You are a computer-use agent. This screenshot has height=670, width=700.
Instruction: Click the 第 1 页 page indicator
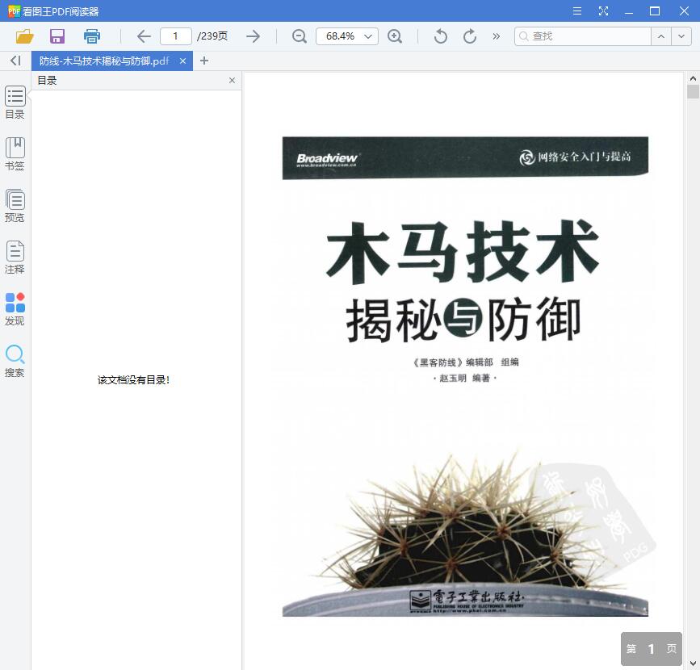click(652, 648)
